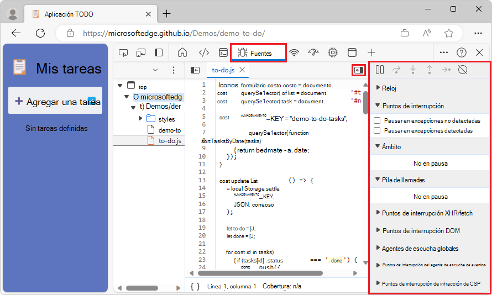Viewport: 492px width, 295px height.
Task: Click the pretty print braces icon
Action: point(195,286)
